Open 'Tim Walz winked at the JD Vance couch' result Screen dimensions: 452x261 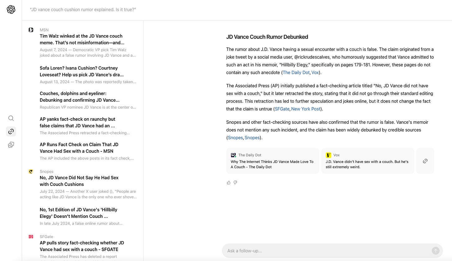[x=82, y=39]
